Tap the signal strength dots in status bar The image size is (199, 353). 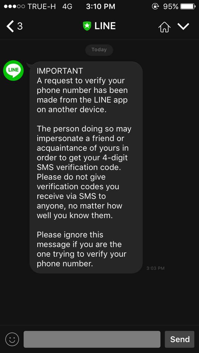pos(14,7)
